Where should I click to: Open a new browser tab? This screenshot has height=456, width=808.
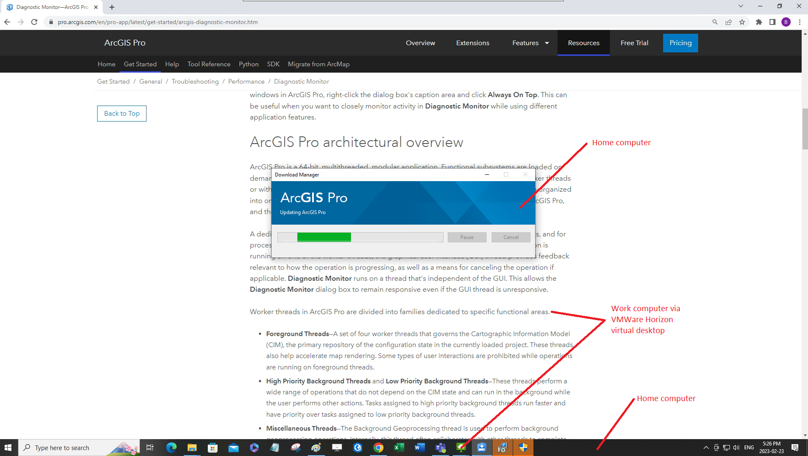112,7
